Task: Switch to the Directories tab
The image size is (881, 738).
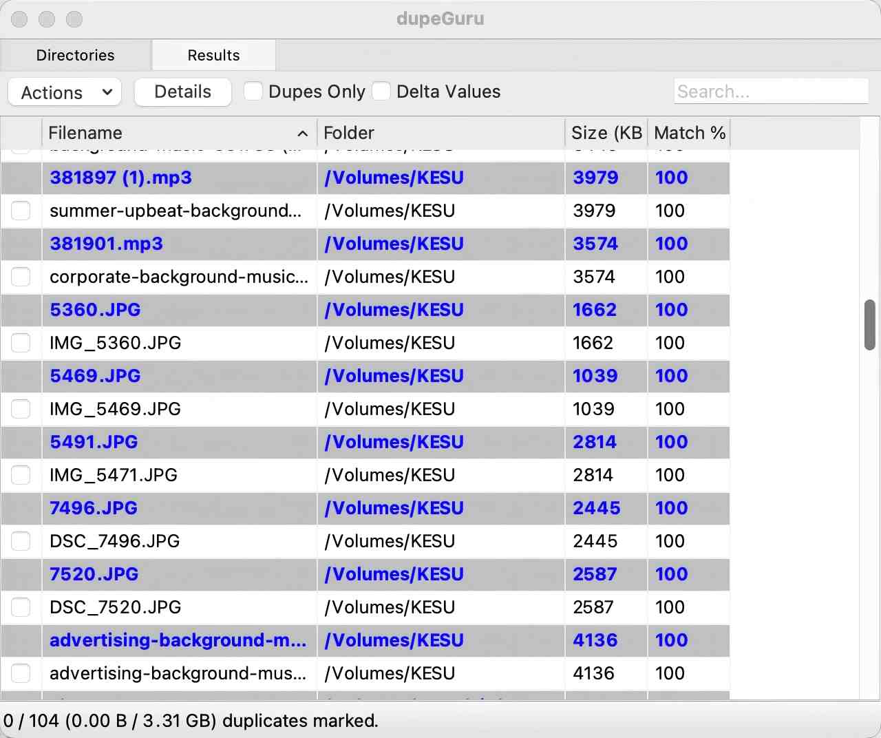Action: click(76, 55)
